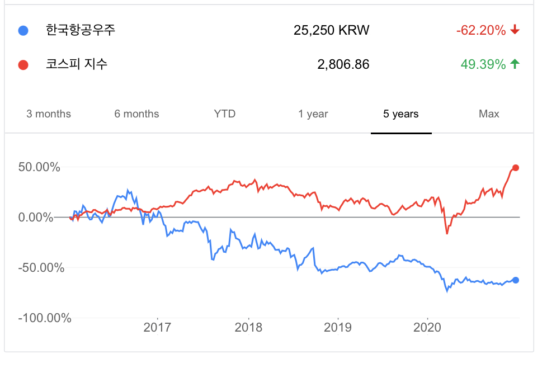Viewport: 542px width, 373px height.
Task: Open the 1 year range tab
Action: click(313, 114)
